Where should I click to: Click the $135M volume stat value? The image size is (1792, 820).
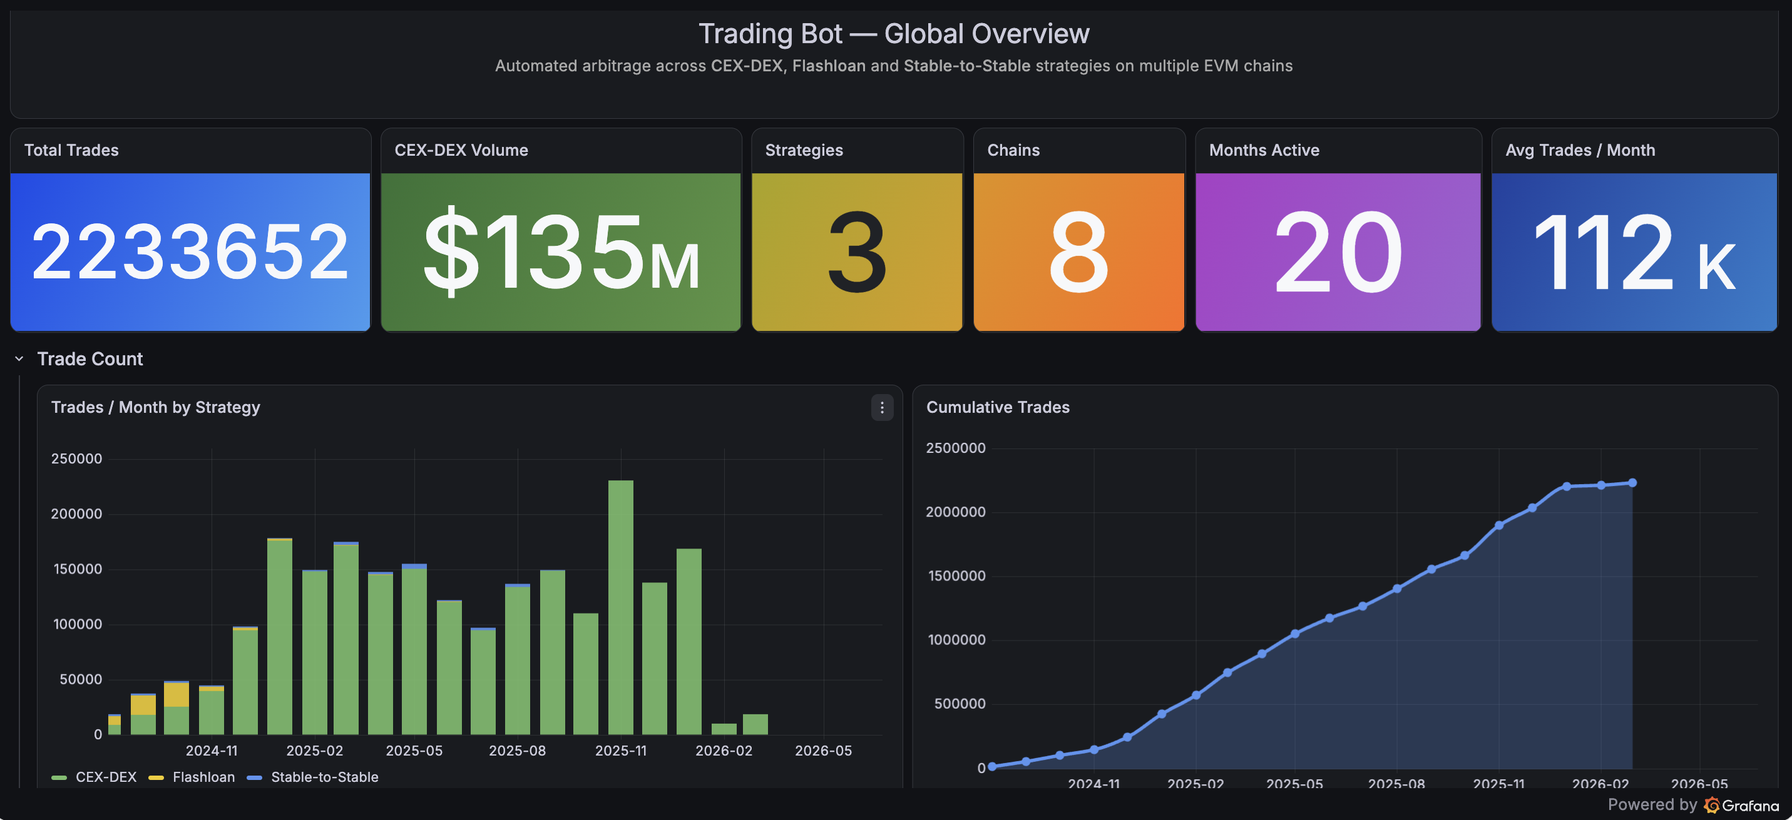pos(561,251)
